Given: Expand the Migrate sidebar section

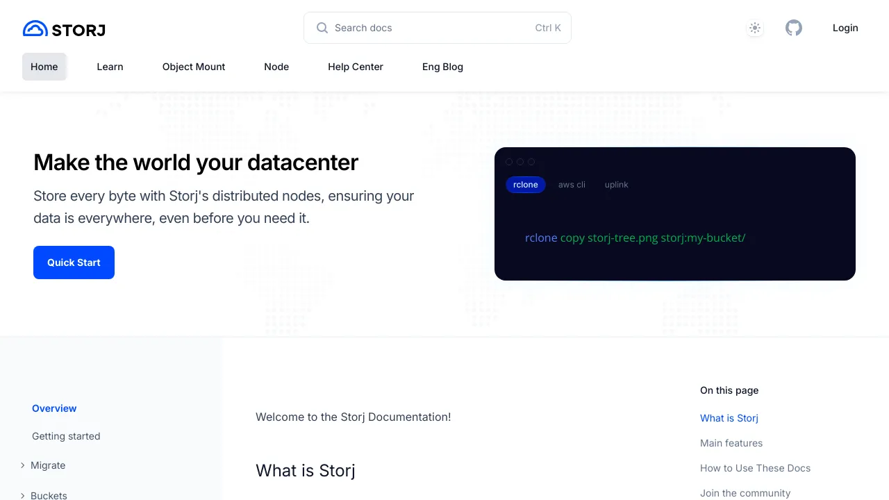Looking at the screenshot, I should 43,465.
